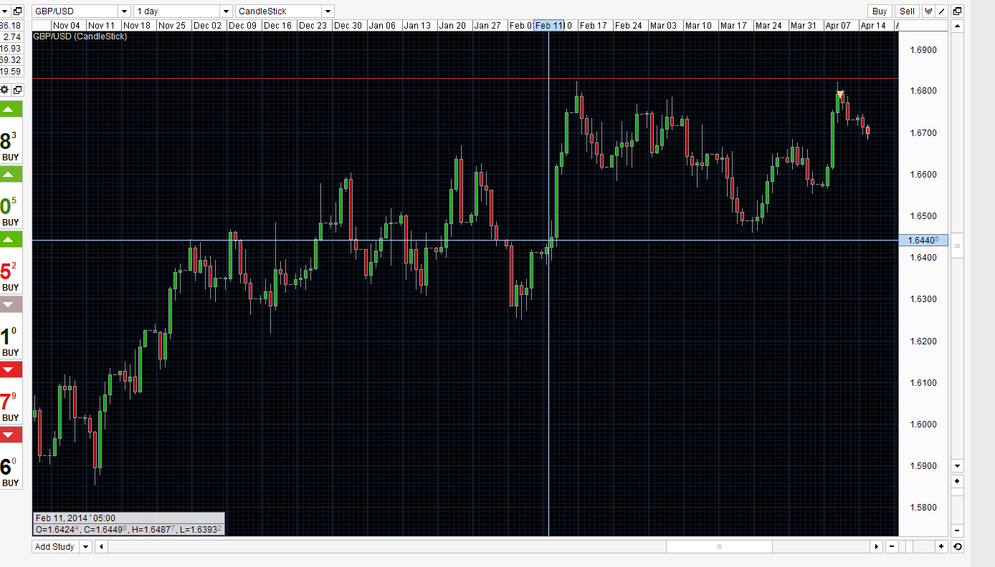Zoom in horizontally with the bottom plus button
Screen dimensions: 995x567
tap(941, 547)
